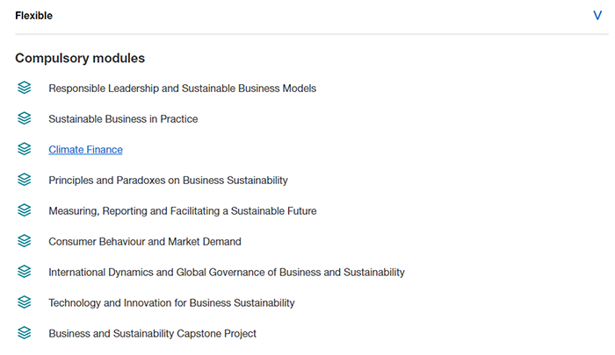
Task: Click Responsible Leadership and Sustainable Business Models text
Action: click(182, 89)
